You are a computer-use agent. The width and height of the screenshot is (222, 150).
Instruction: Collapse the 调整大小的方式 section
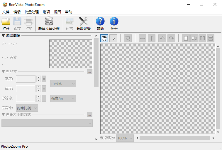[3, 114]
